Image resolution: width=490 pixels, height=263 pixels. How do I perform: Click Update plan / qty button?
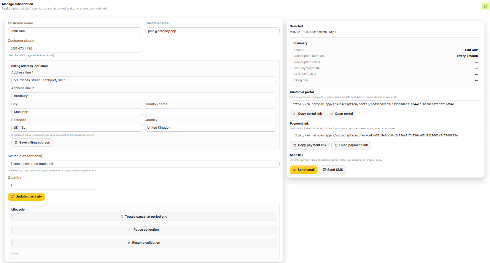click(26, 197)
